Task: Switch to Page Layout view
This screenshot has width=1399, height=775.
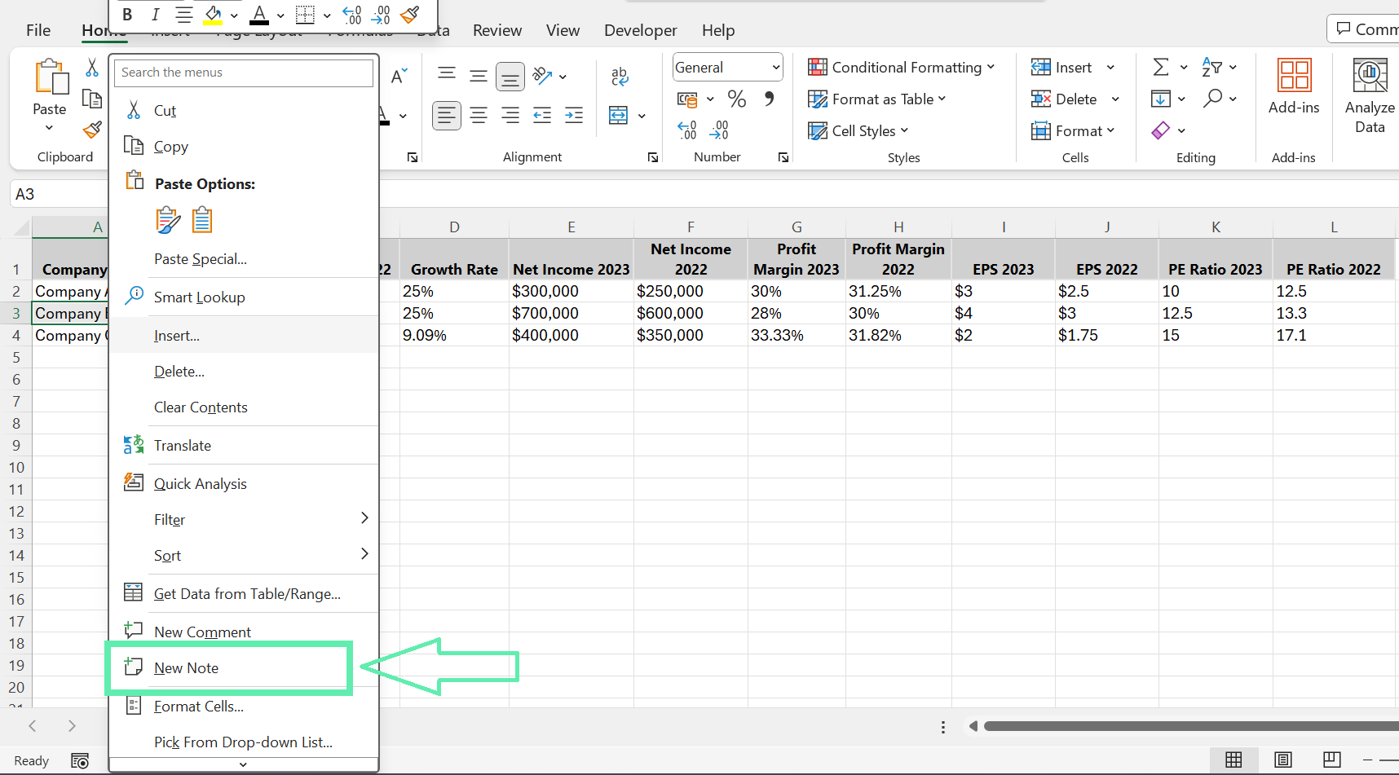Action: 1283,760
